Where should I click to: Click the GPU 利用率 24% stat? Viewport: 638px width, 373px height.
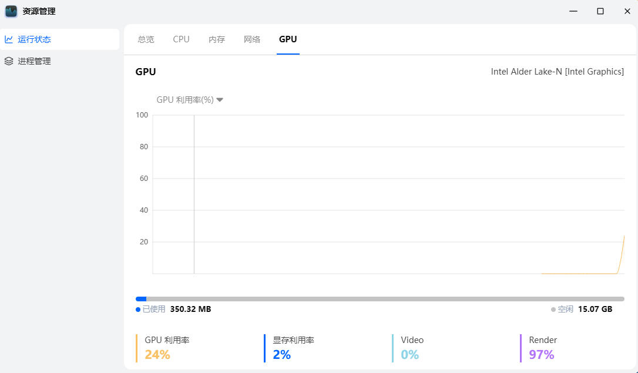click(x=167, y=348)
